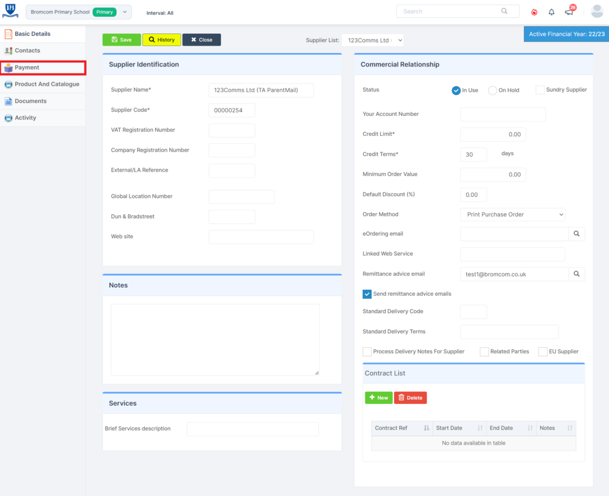Click the Payment sidebar icon
This screenshot has width=609, height=496.
(x=8, y=68)
